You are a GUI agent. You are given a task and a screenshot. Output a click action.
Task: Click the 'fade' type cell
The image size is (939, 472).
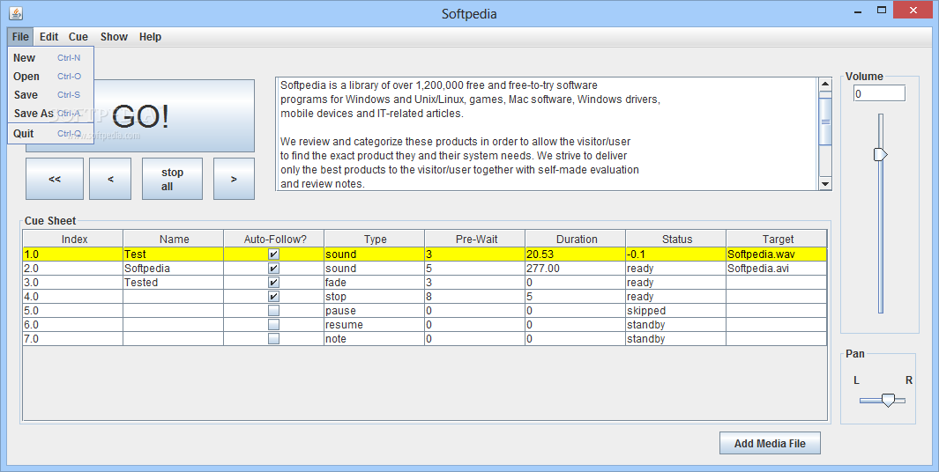point(375,283)
